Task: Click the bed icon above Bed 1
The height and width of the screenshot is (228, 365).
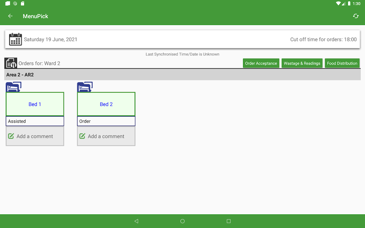Action: (13, 87)
